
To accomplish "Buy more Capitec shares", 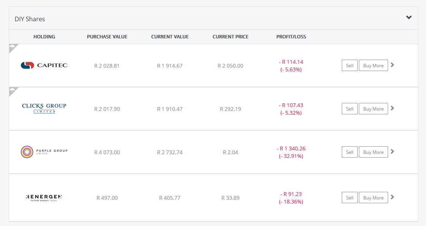I will (x=373, y=65).
